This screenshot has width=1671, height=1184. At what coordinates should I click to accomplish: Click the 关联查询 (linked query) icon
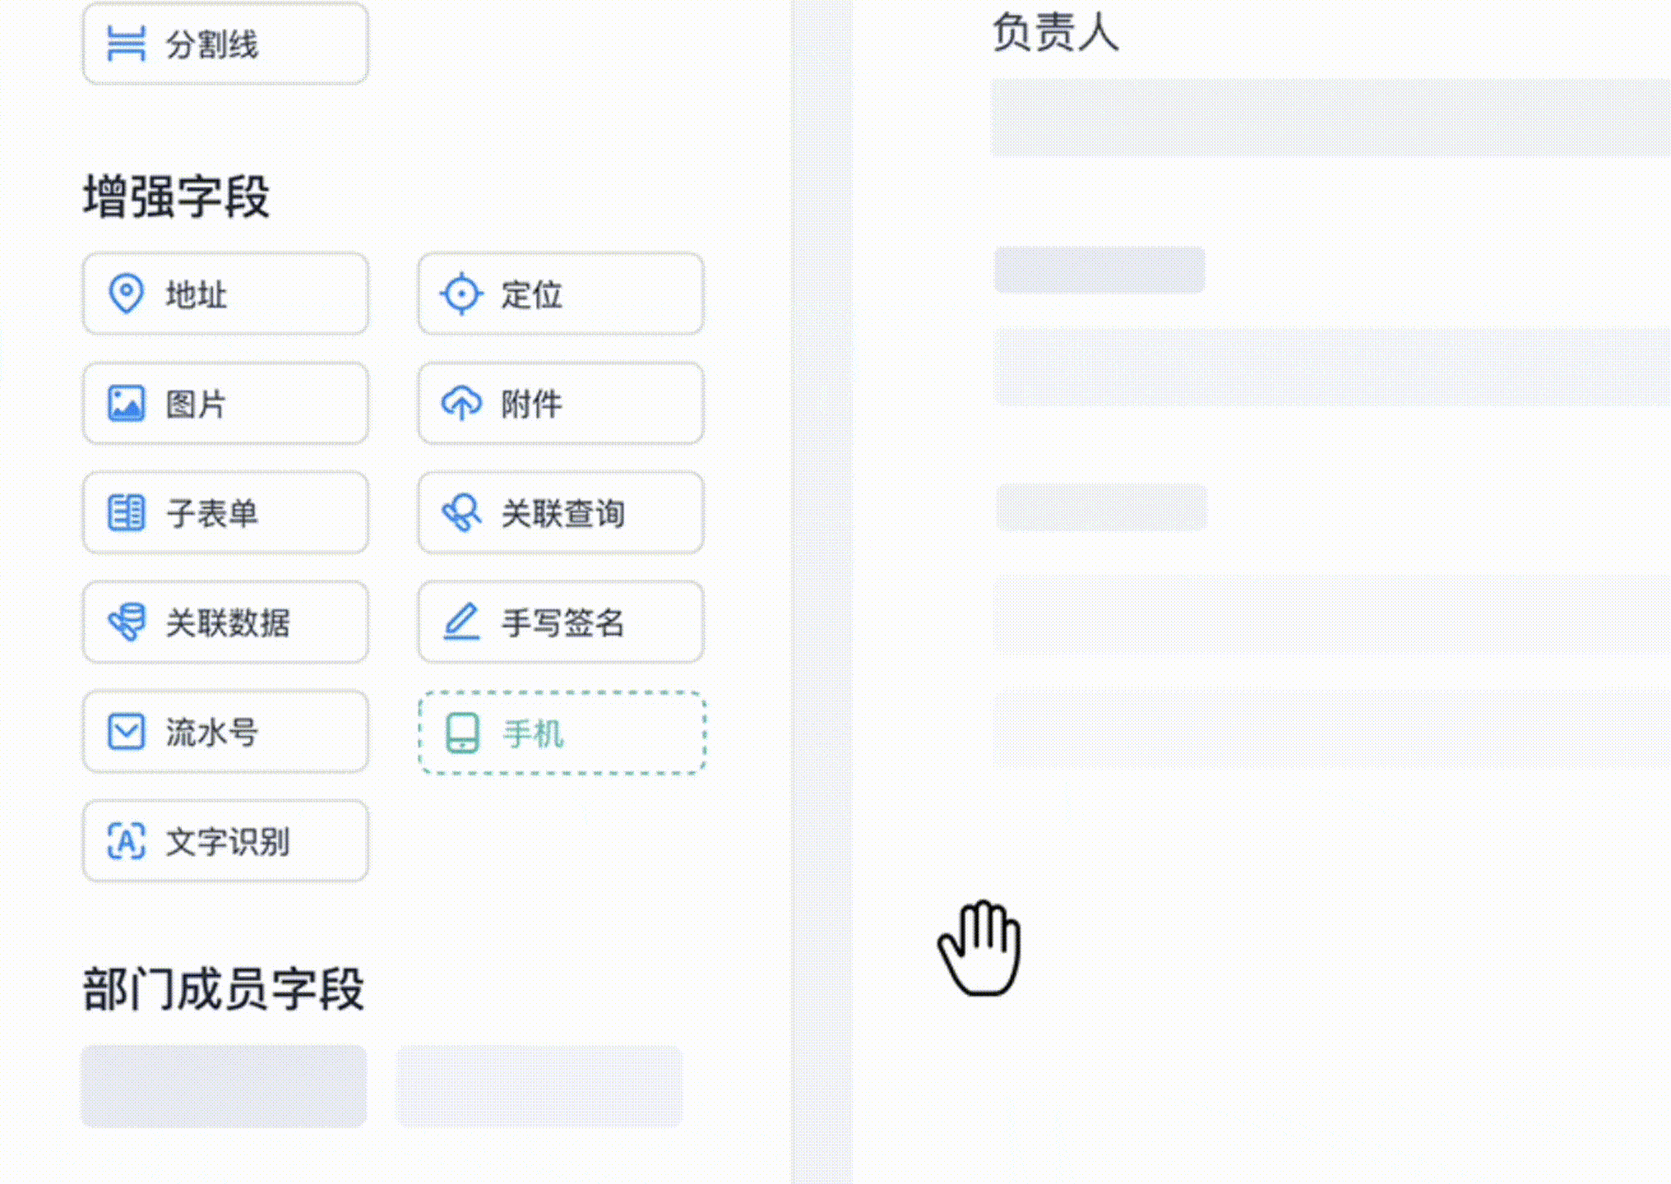coord(461,512)
